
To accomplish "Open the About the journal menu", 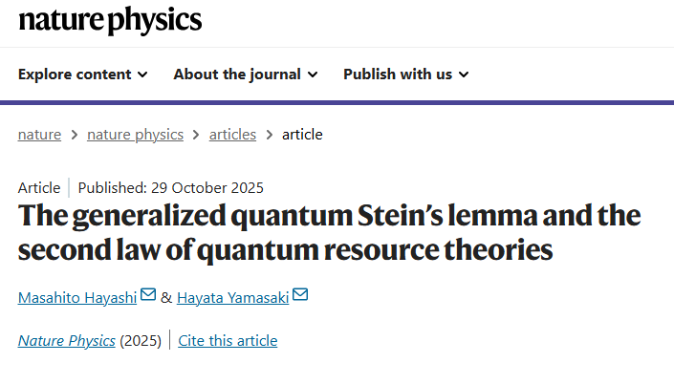I will pos(237,75).
